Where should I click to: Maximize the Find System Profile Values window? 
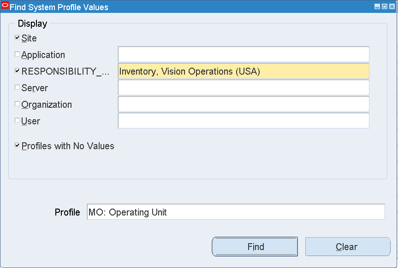pyautogui.click(x=384, y=7)
